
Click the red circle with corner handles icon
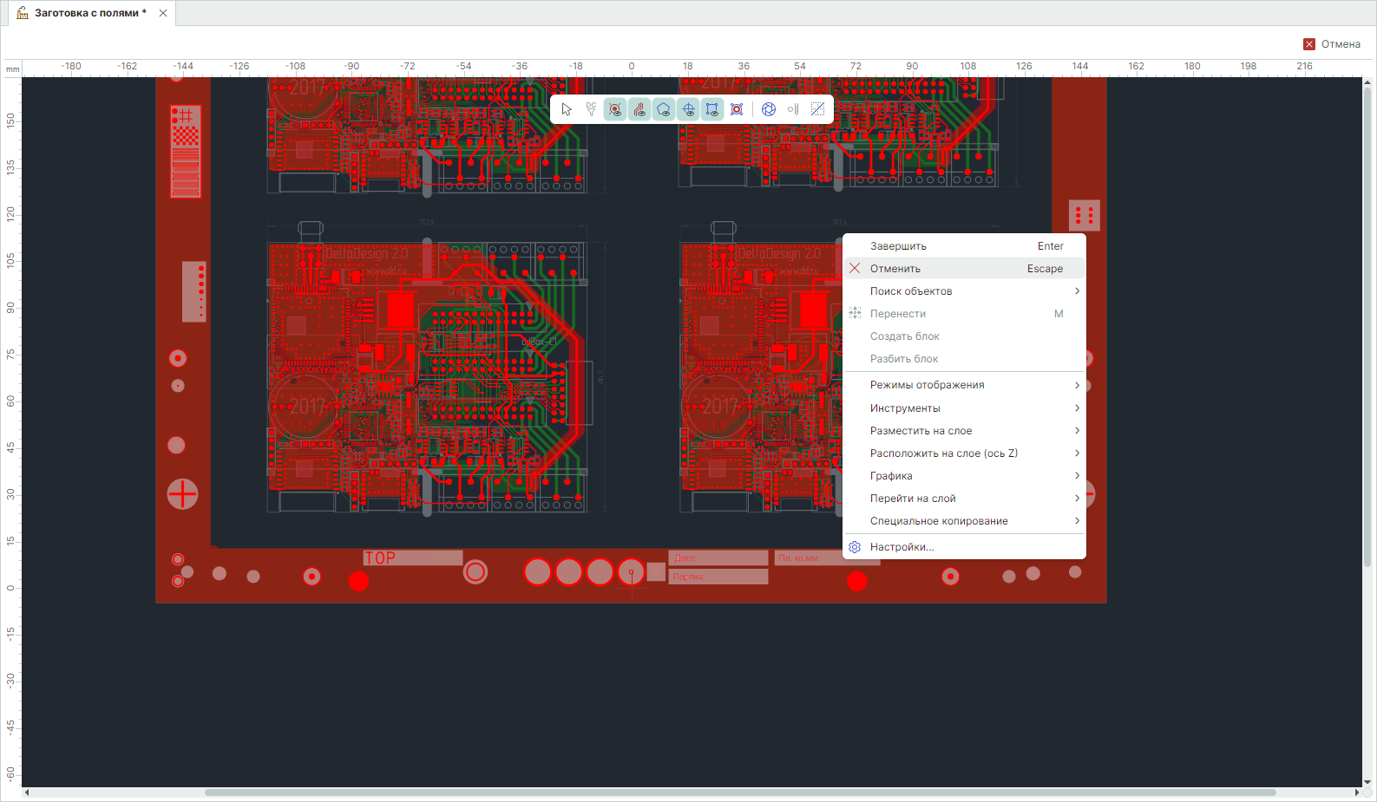click(737, 109)
